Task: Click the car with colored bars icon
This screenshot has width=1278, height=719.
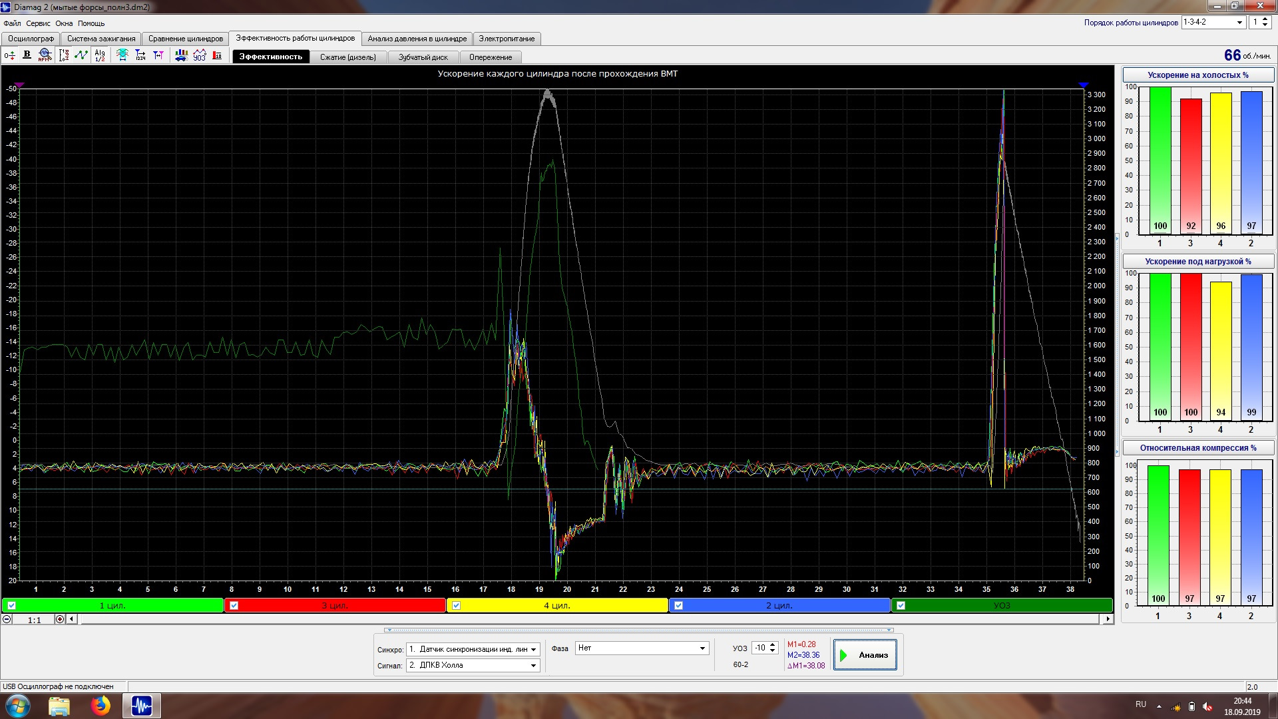Action: point(181,55)
